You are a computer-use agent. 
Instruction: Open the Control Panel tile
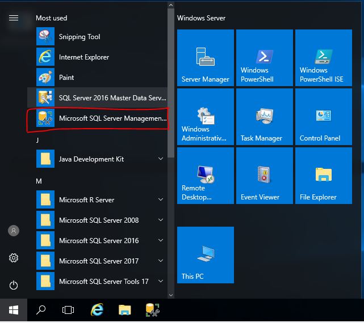pyautogui.click(x=324, y=117)
